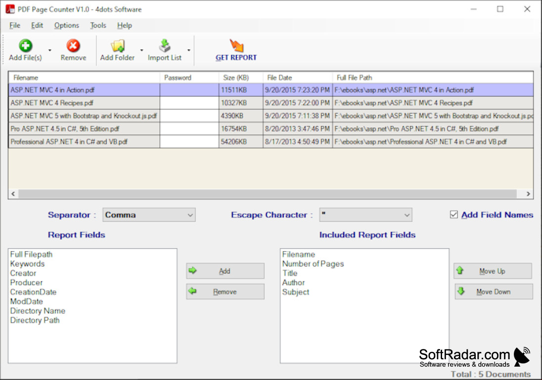Click the right scroll arrow of file list
Viewport: 542px width, 380px height.
(x=528, y=194)
